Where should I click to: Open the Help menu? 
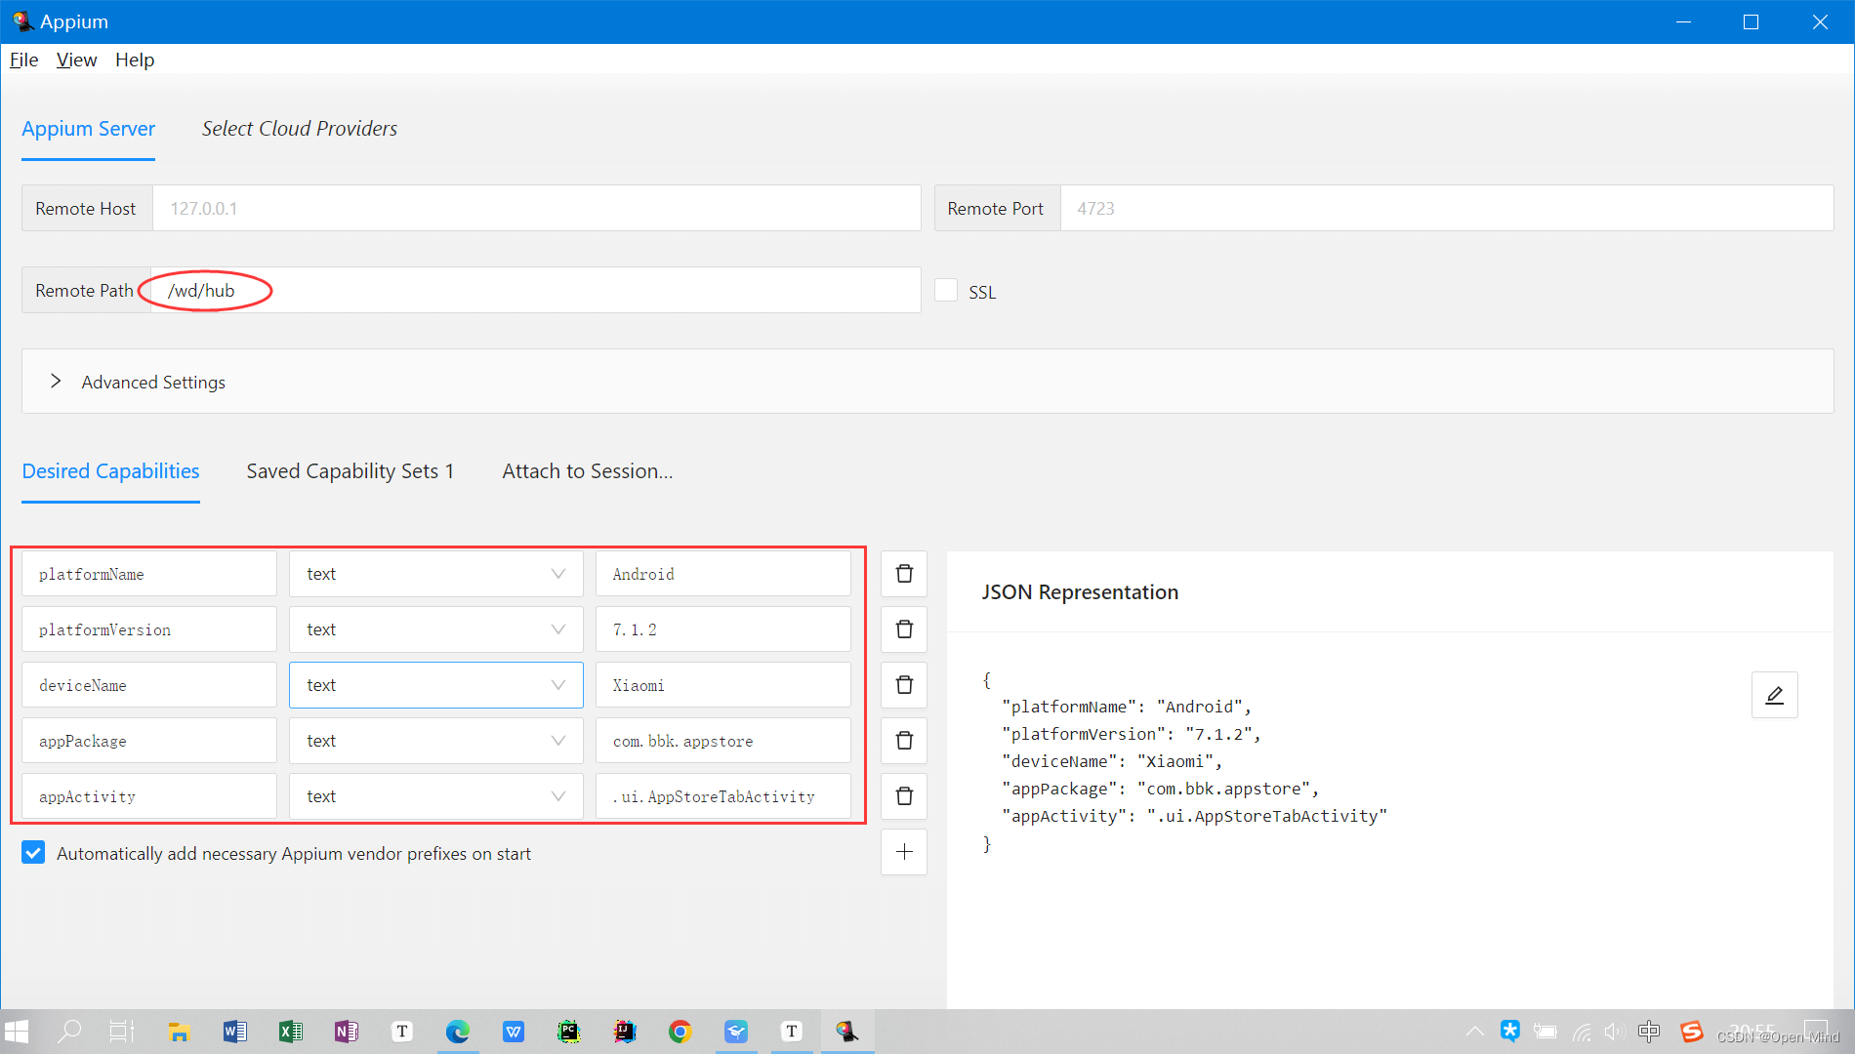click(x=135, y=60)
